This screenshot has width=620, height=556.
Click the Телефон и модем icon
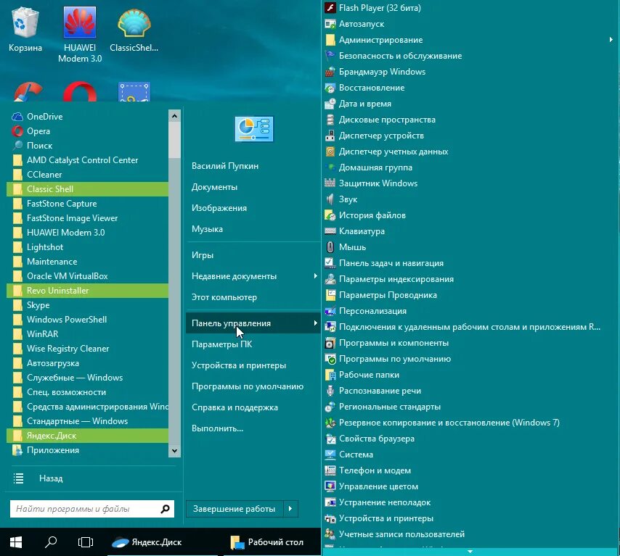click(x=330, y=470)
